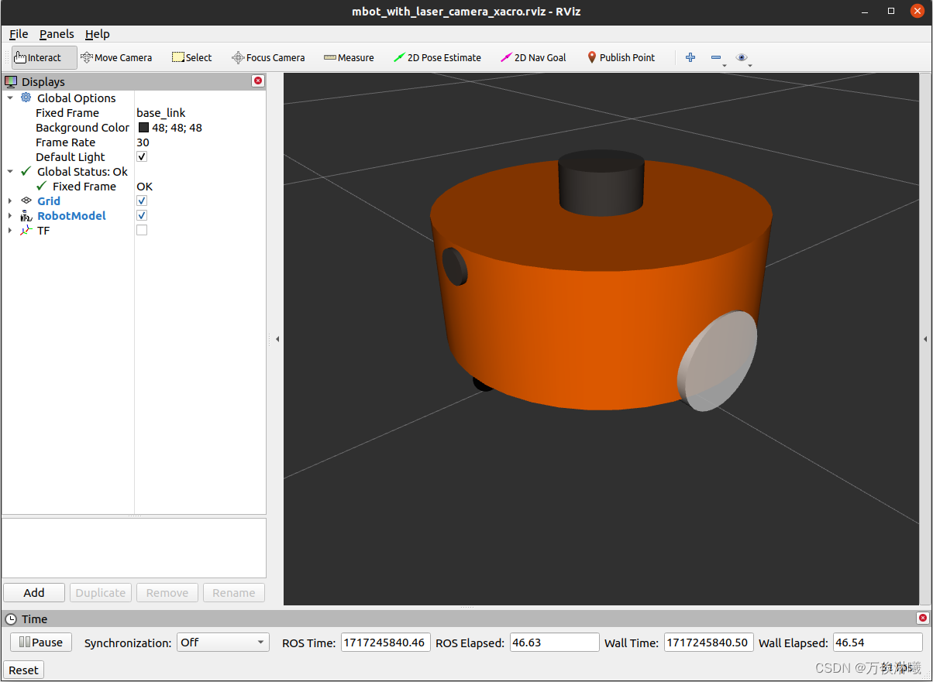The width and height of the screenshot is (933, 682).
Task: Select the Background Color value 48; 48; 48
Action: [x=177, y=128]
